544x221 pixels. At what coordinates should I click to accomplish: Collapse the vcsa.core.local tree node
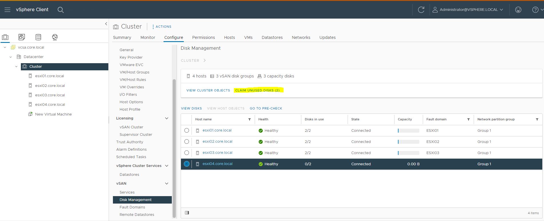click(x=5, y=47)
